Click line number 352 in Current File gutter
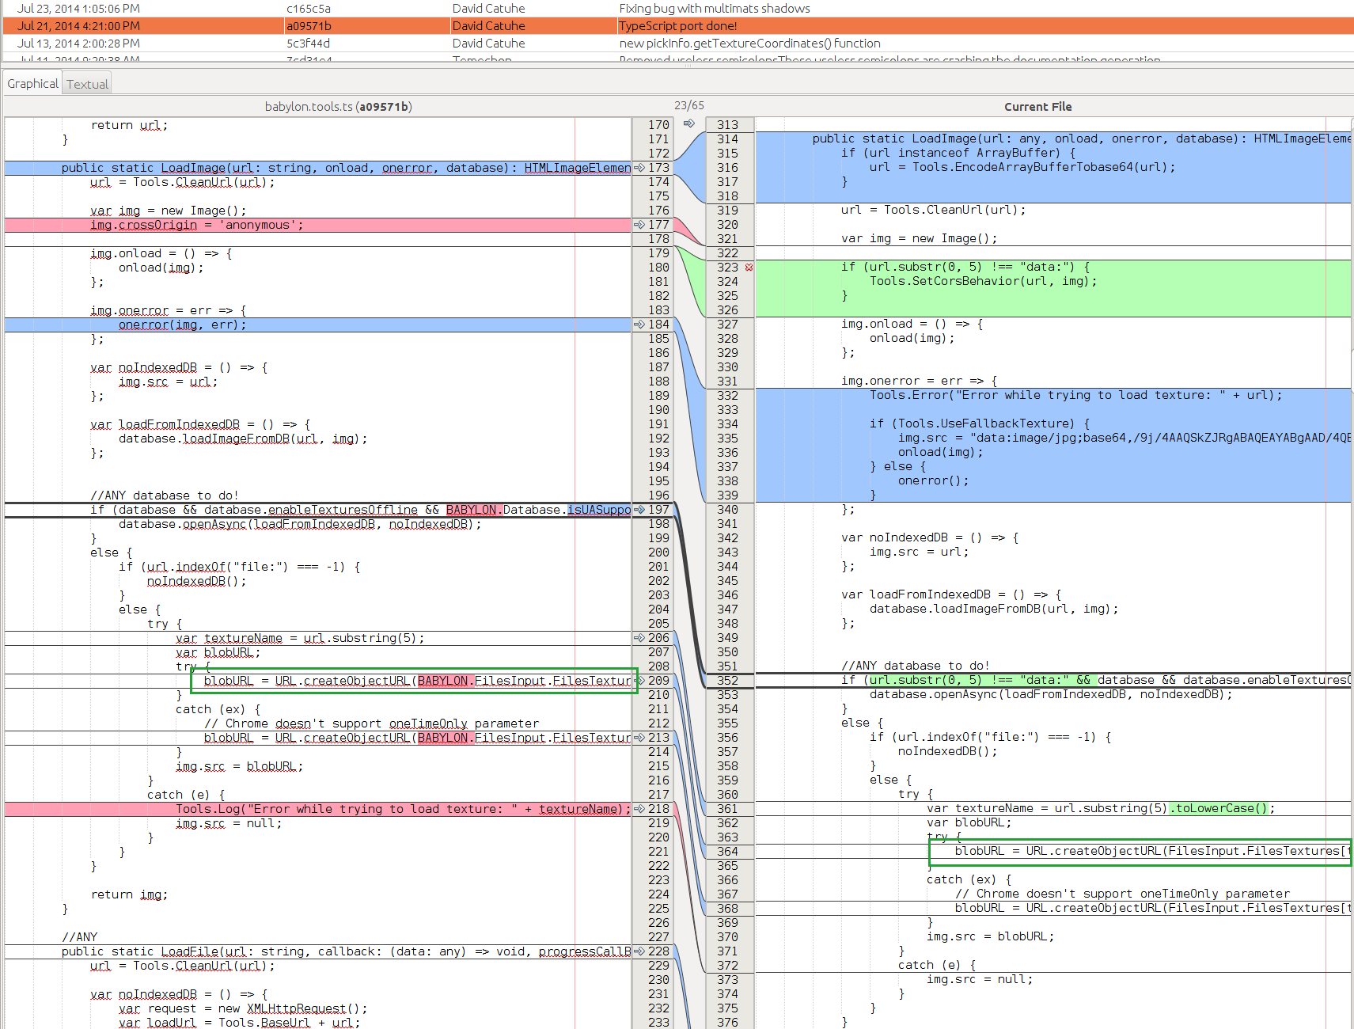Image resolution: width=1354 pixels, height=1029 pixels. tap(727, 681)
